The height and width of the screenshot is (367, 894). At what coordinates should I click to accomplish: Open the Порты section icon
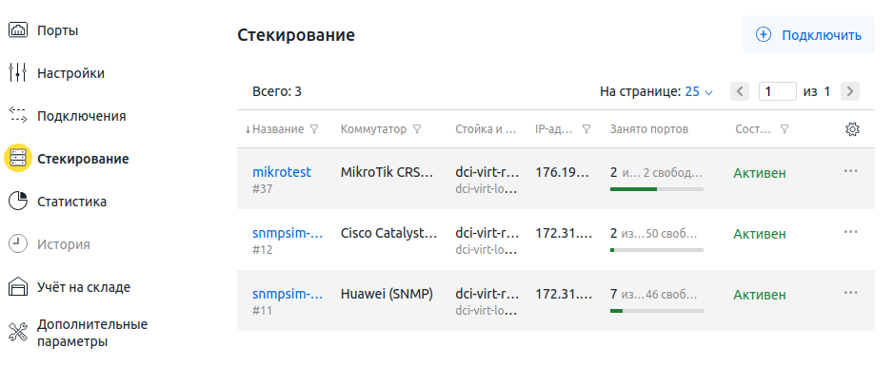[x=18, y=30]
